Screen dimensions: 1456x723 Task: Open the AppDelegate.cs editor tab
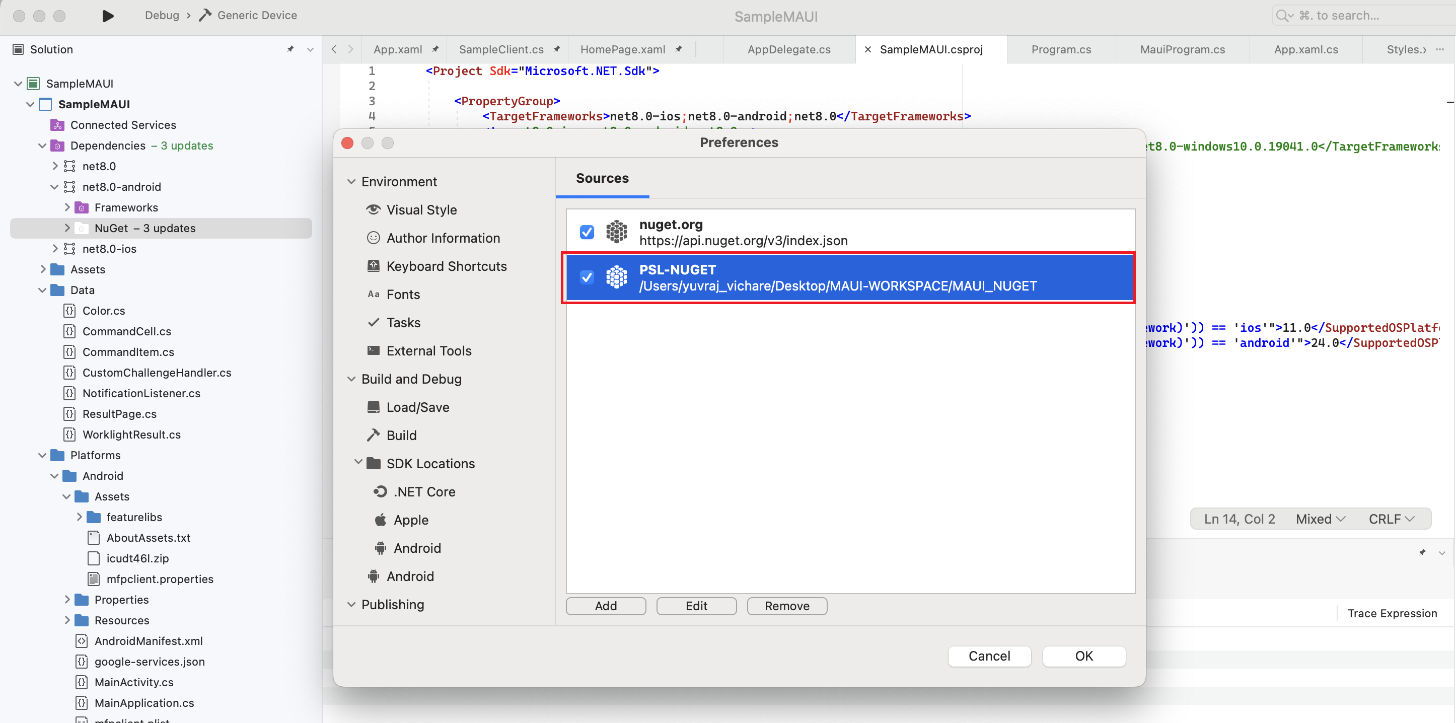pyautogui.click(x=788, y=49)
